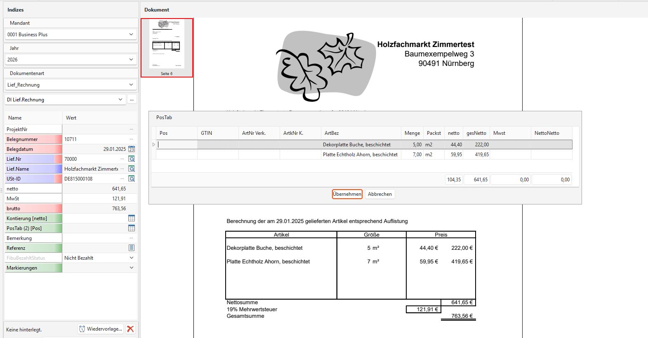Expand the Dokumentenart Lief_Rechnung dropdown
Viewport: 648px width, 338px height.
(x=71, y=84)
